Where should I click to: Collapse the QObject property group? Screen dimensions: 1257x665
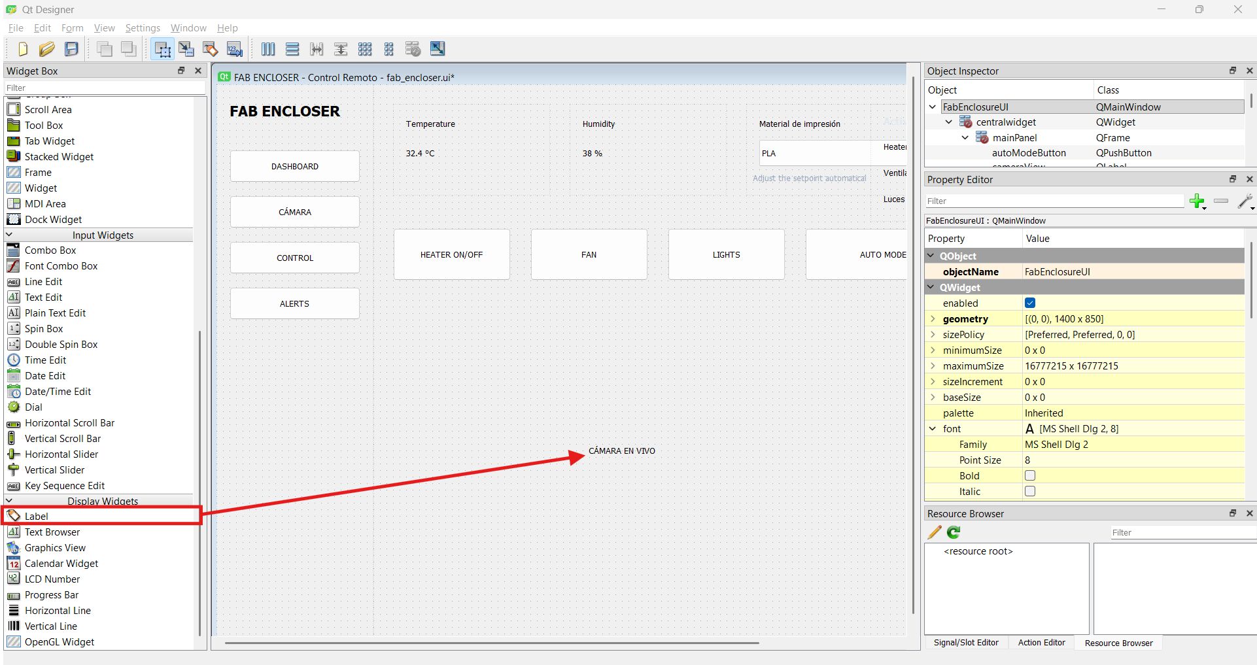tap(931, 256)
